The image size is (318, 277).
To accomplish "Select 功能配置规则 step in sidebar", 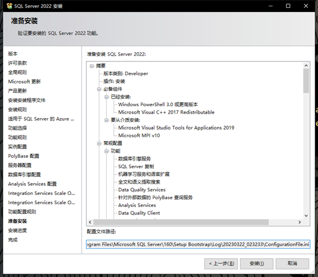I will coord(22,212).
